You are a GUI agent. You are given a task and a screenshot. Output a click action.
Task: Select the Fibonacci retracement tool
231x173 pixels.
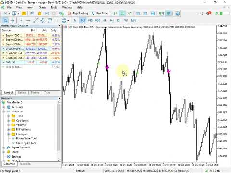(x=50, y=20)
